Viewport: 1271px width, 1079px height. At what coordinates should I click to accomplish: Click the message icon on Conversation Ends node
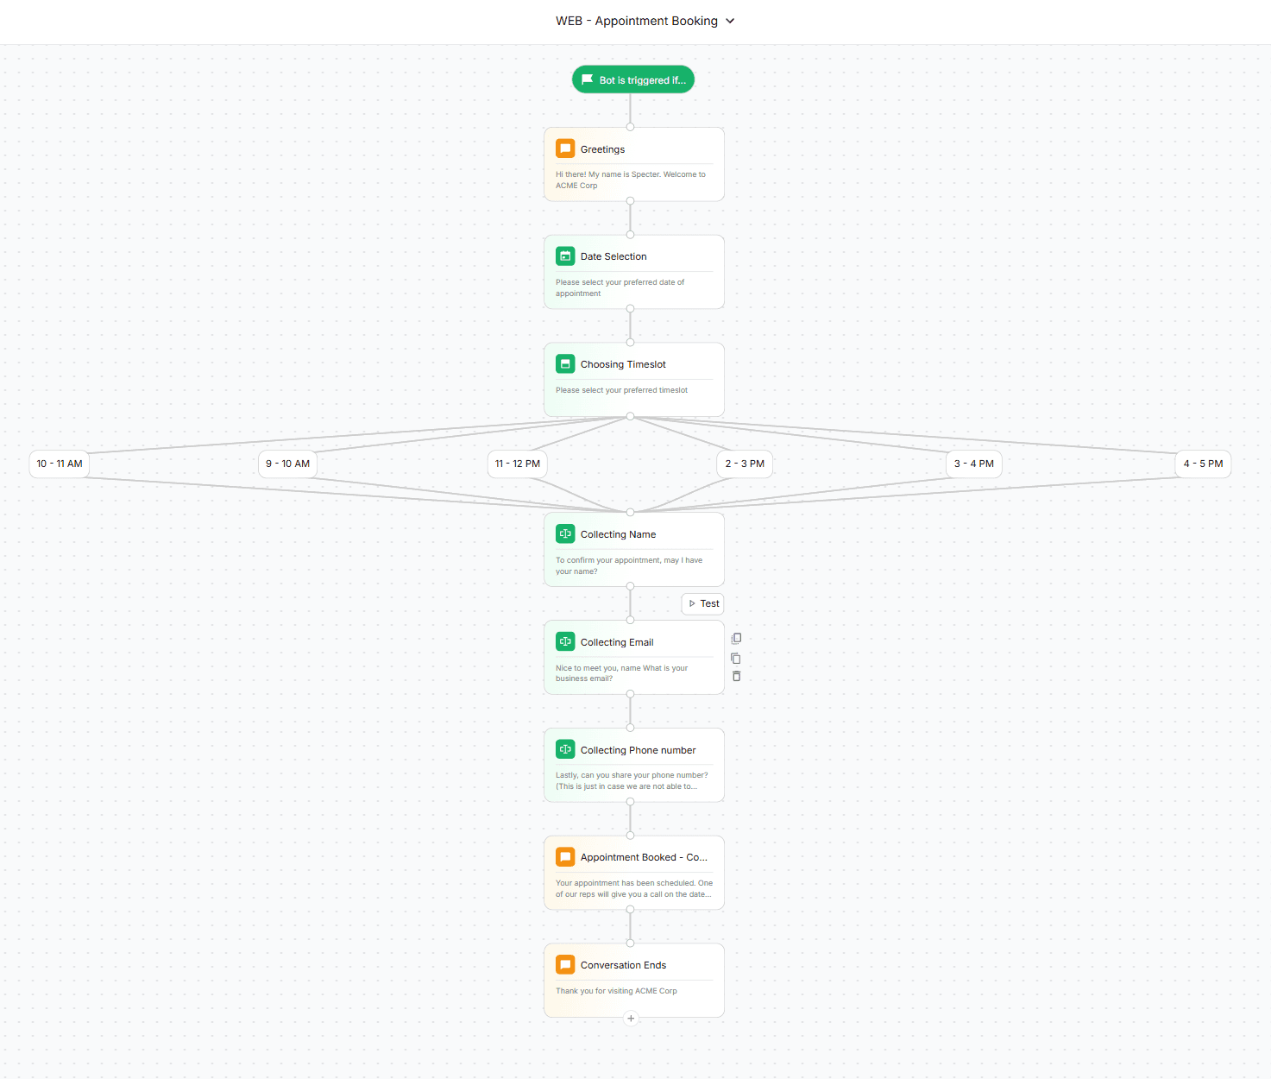(x=565, y=964)
